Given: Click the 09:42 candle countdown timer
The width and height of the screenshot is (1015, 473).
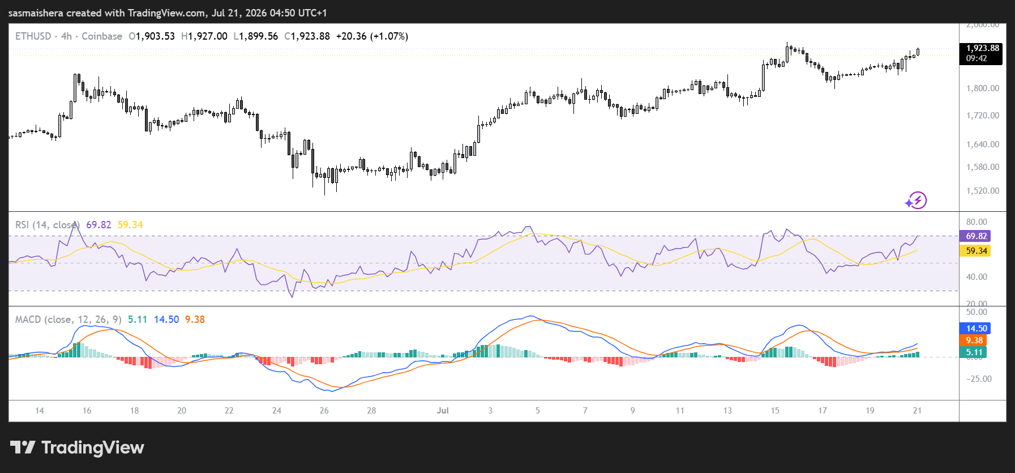Looking at the screenshot, I should pos(977,58).
